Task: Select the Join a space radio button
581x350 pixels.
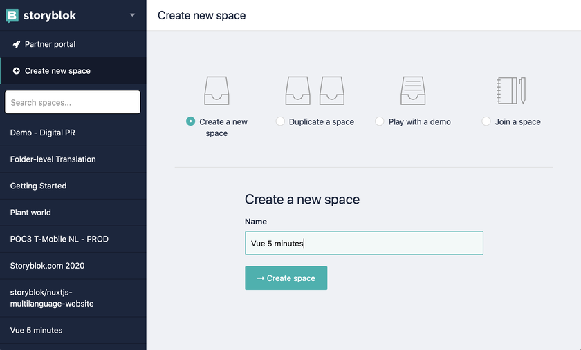Action: point(486,121)
